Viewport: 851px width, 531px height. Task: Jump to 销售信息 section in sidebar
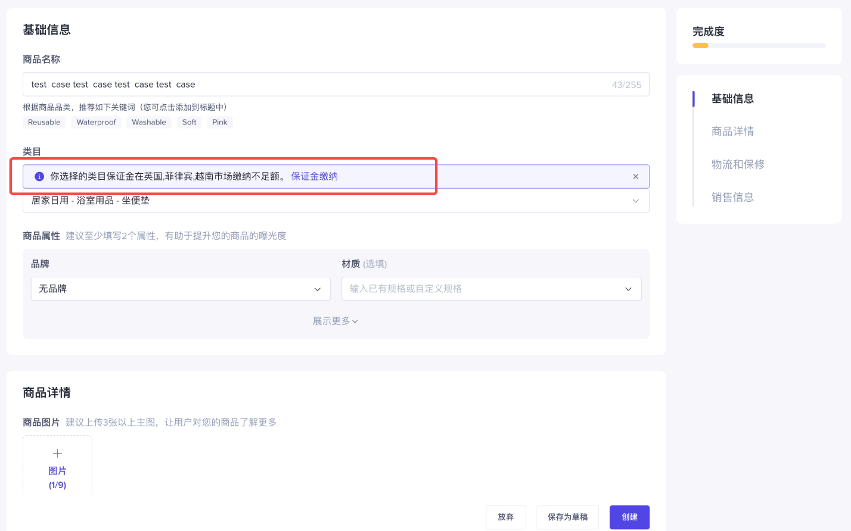click(x=732, y=197)
